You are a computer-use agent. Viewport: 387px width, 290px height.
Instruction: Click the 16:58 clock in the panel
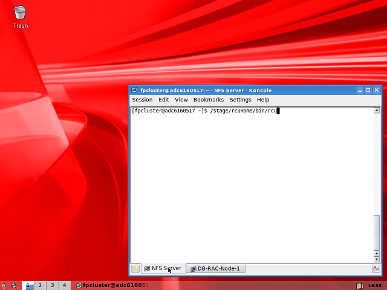375,286
